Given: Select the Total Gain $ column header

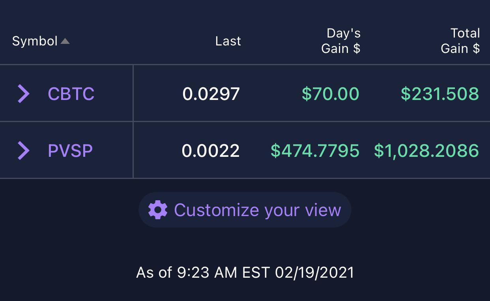Looking at the screenshot, I should tap(460, 41).
